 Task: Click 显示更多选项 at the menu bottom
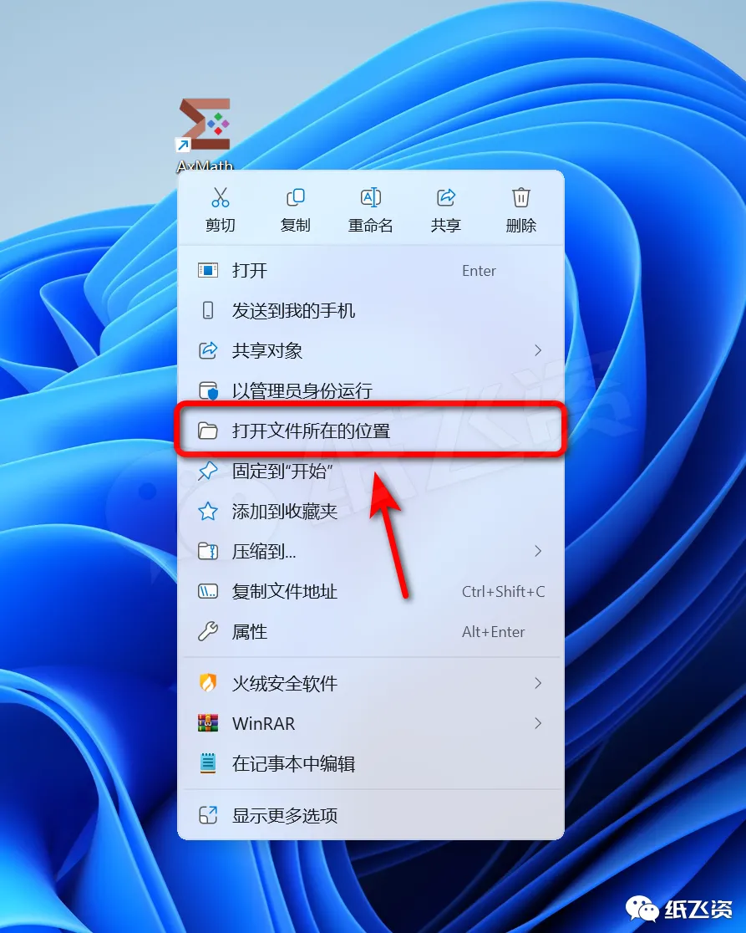pyautogui.click(x=370, y=815)
